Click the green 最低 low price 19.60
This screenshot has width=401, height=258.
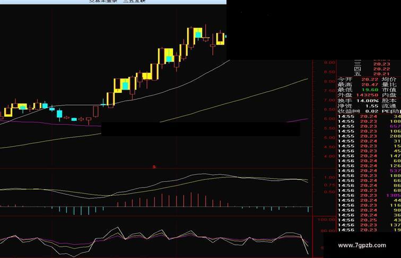[x=370, y=90]
